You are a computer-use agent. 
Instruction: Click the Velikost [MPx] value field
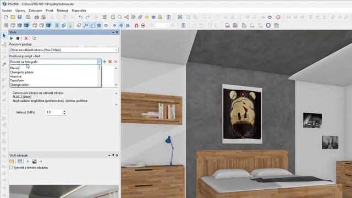[54, 112]
